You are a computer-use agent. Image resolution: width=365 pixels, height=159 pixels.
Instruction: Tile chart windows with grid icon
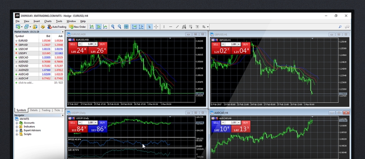point(127,27)
